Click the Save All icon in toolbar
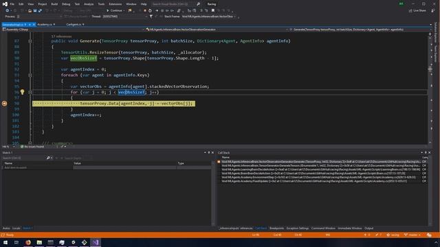Image resolution: width=440 pixels, height=247 pixels. click(40, 11)
